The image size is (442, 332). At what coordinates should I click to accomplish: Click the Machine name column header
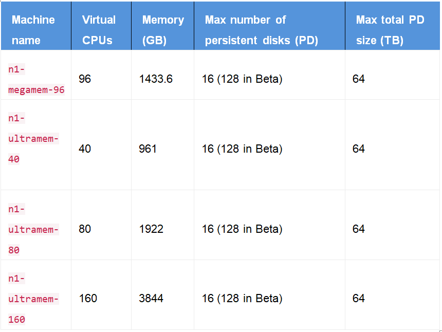click(33, 30)
